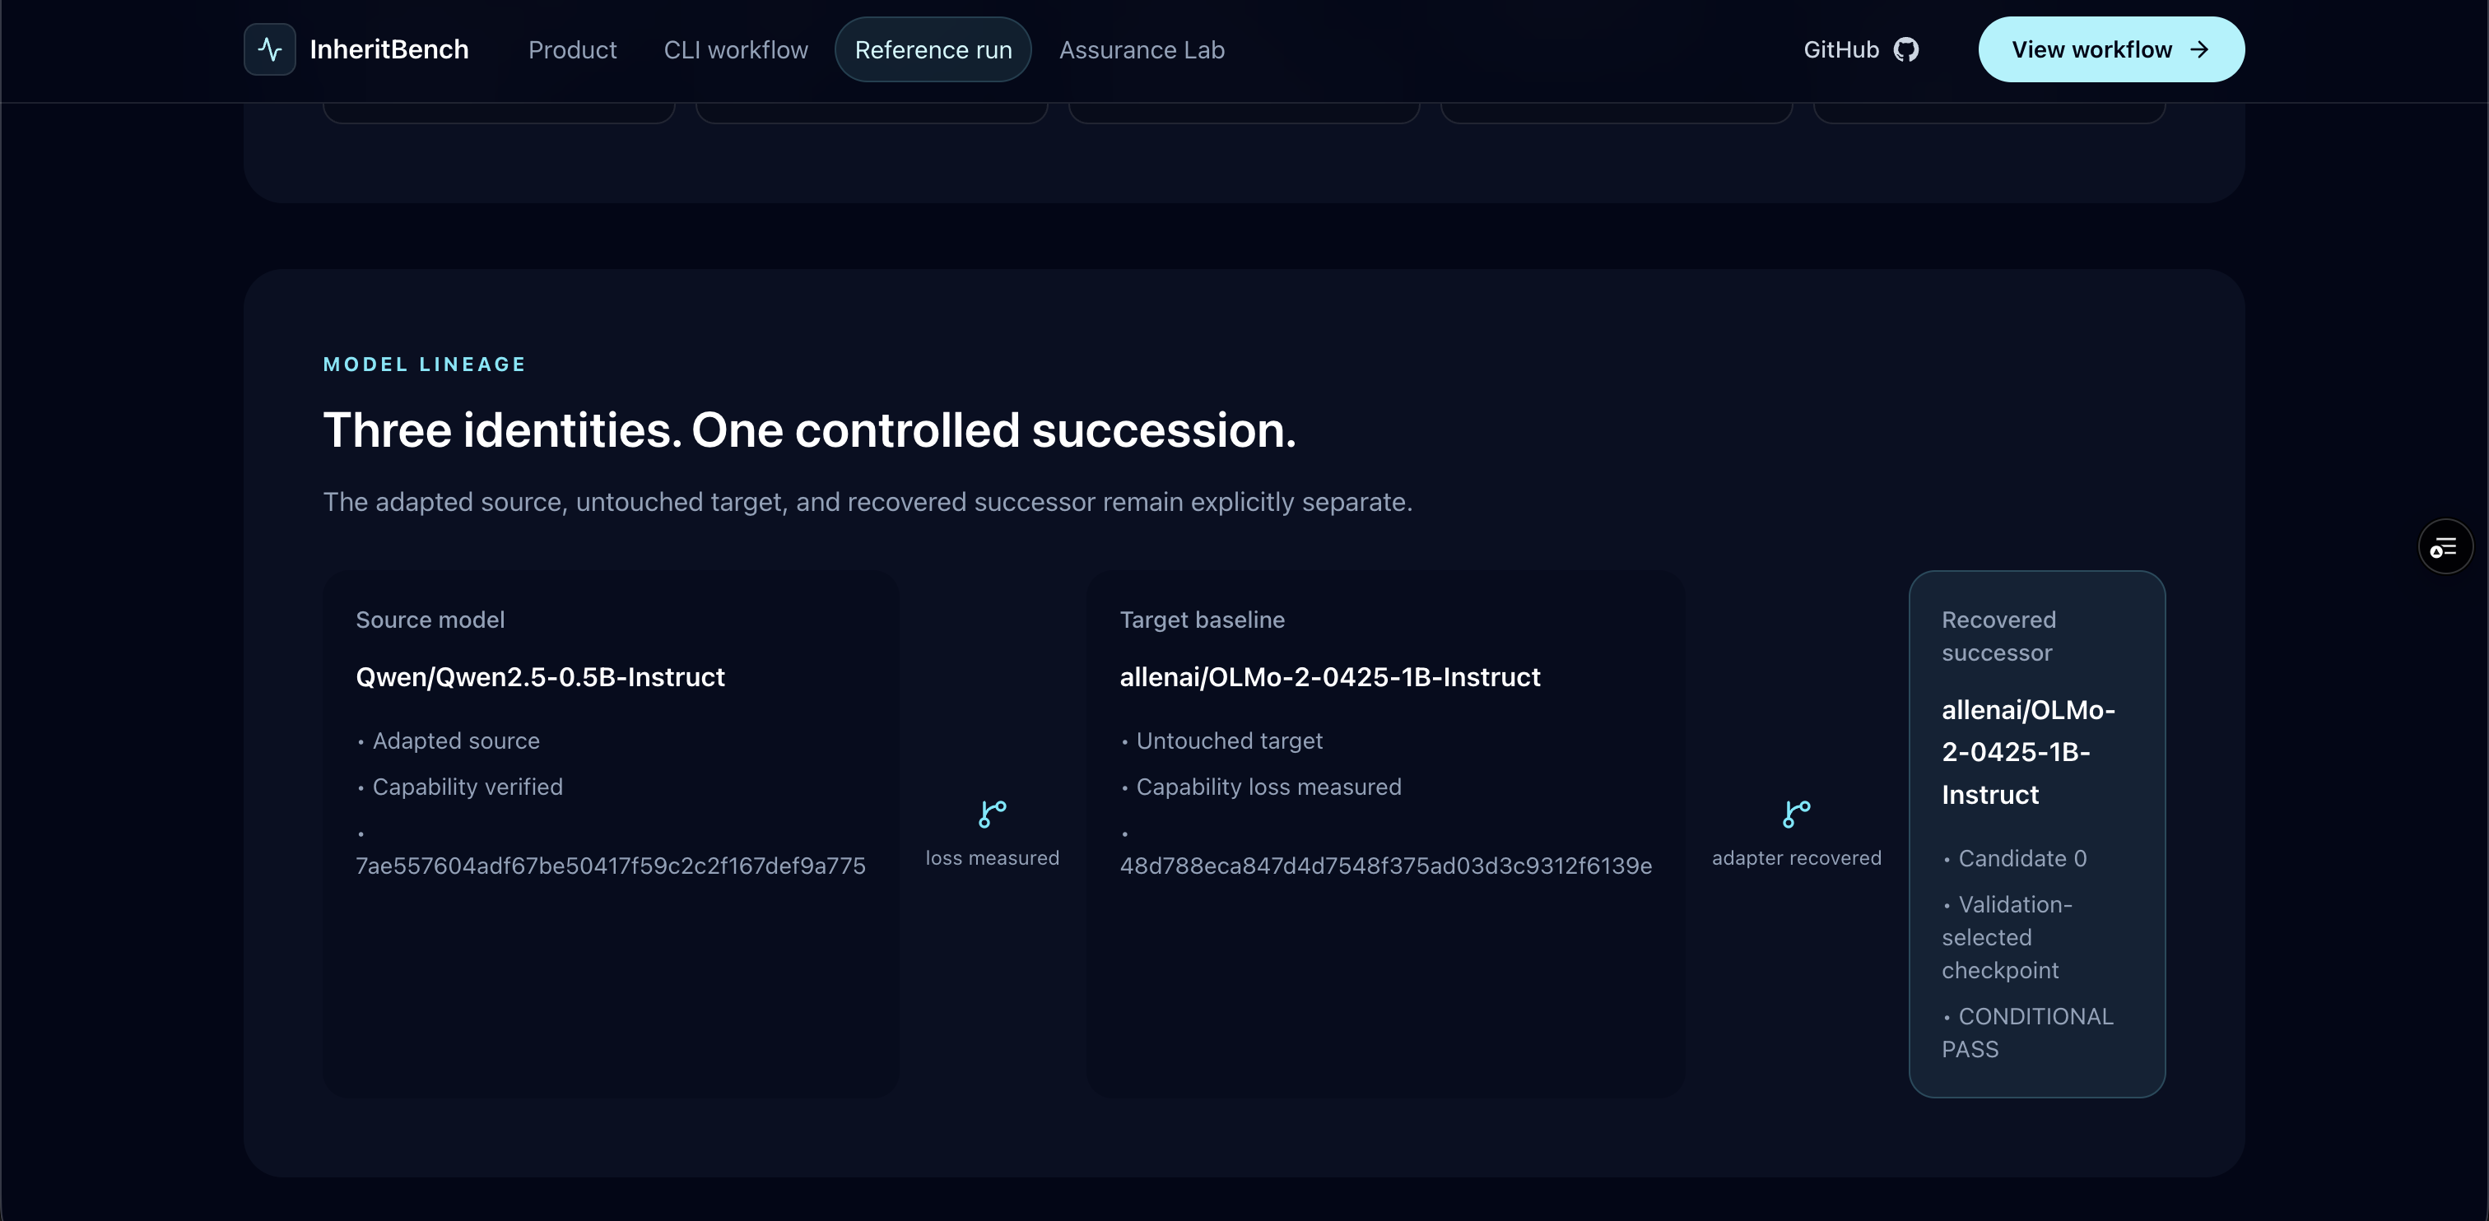Click the arrow icon in View workflow
The width and height of the screenshot is (2489, 1221).
2199,49
